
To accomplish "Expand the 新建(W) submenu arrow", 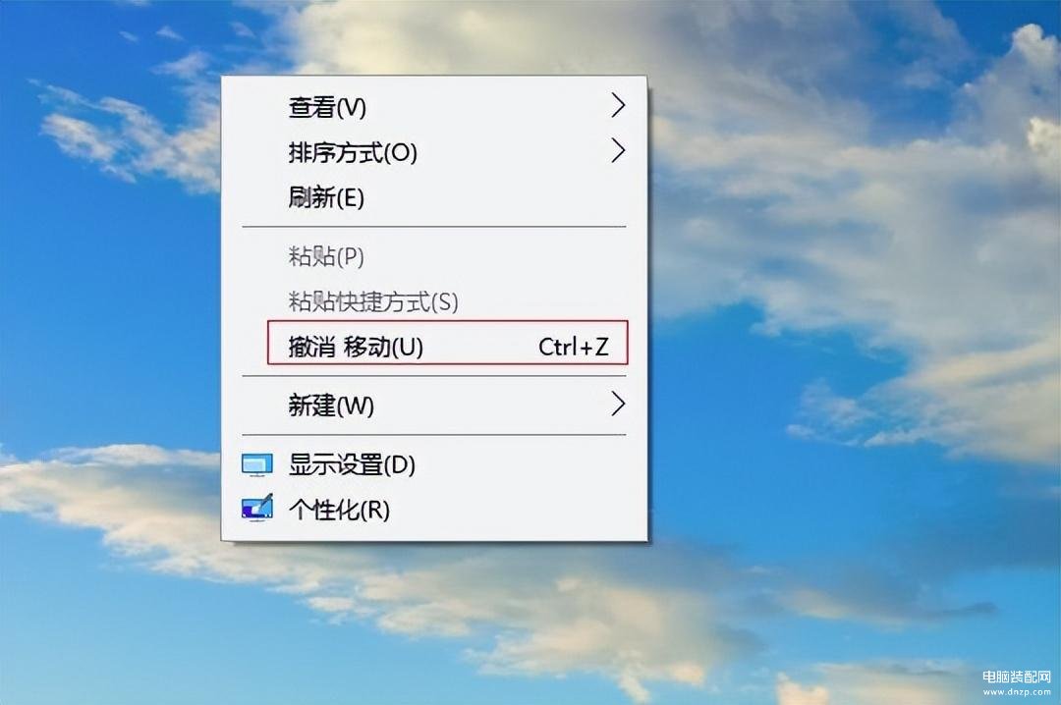I will point(618,404).
